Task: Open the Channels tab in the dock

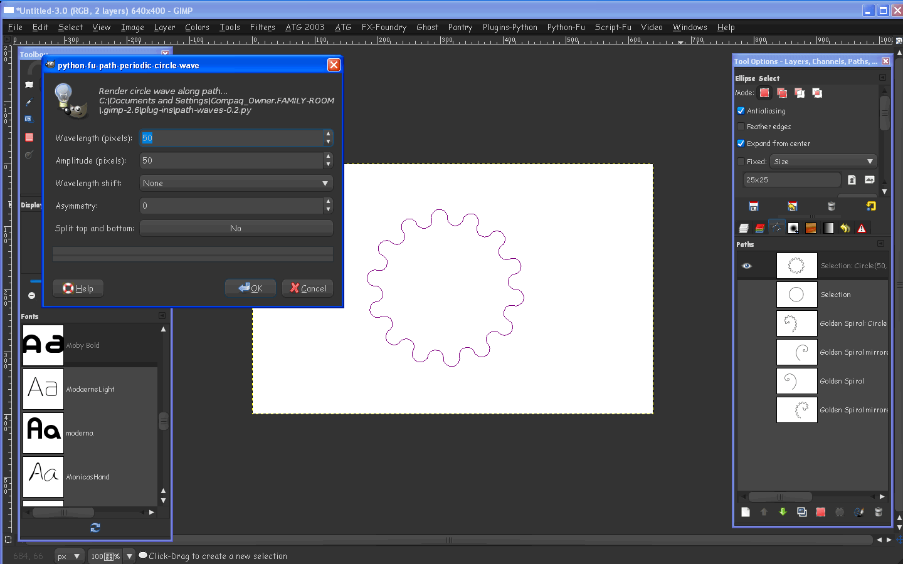Action: [x=760, y=227]
